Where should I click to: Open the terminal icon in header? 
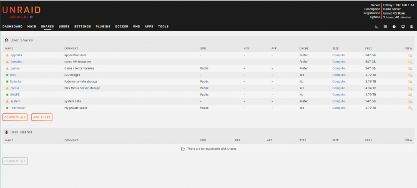[x=376, y=27]
